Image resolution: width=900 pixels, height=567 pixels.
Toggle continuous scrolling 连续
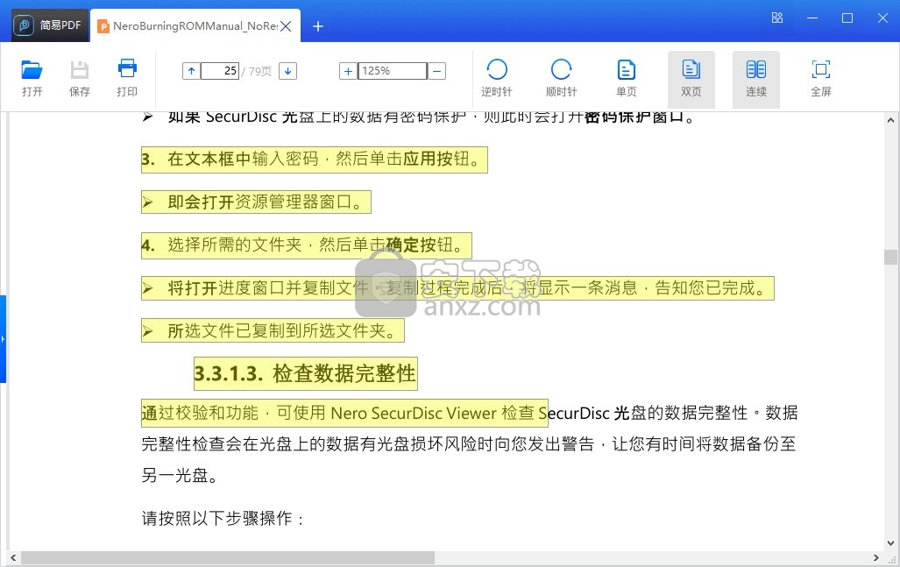coord(756,79)
